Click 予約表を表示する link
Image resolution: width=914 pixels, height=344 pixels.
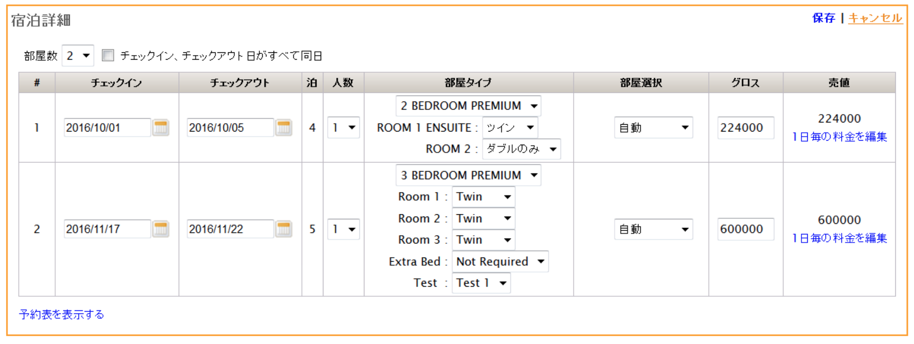coord(62,314)
